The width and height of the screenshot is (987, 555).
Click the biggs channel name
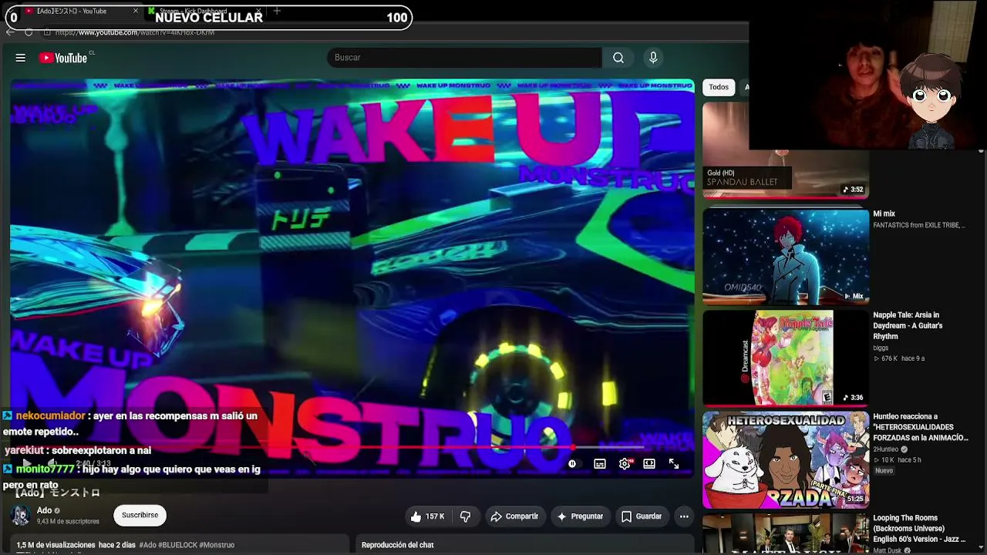881,348
